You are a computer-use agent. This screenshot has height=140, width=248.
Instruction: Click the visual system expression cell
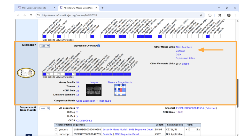point(129,74)
